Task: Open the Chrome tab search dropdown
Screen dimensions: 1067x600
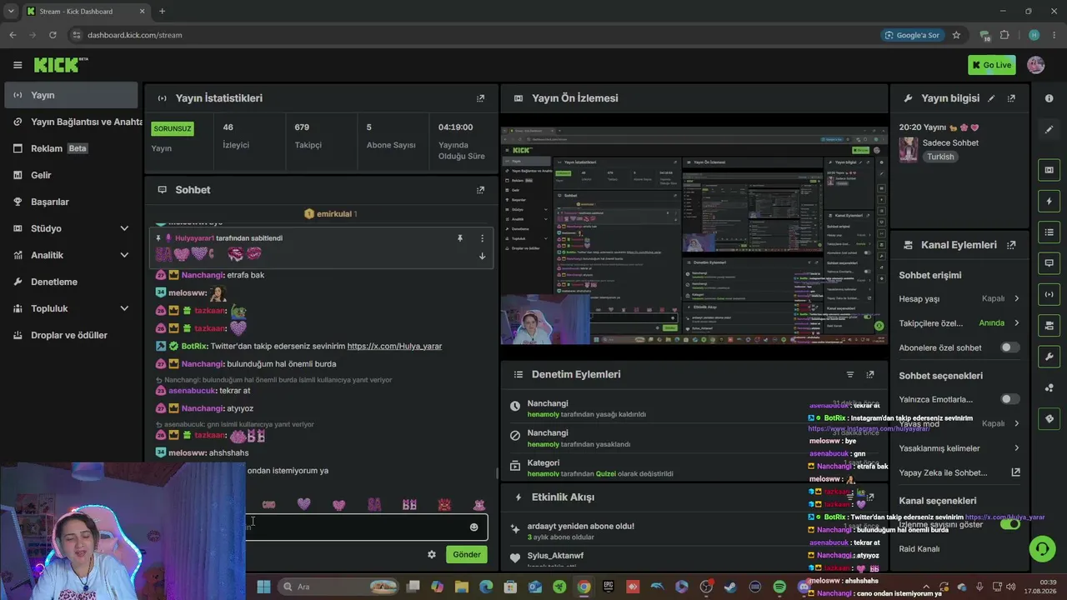Action: coord(11,11)
